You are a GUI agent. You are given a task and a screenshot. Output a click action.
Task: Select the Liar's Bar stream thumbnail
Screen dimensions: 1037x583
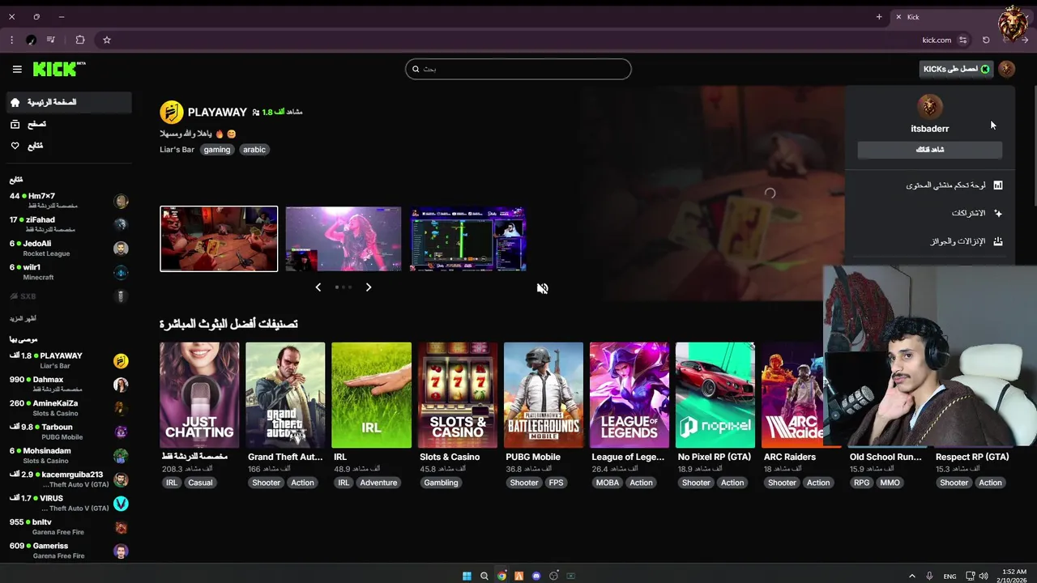219,239
